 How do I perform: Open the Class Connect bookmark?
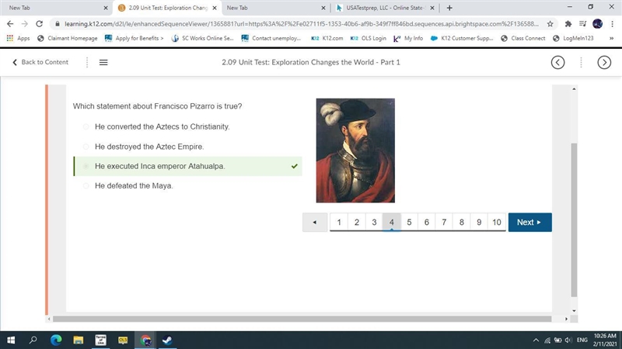coord(522,38)
